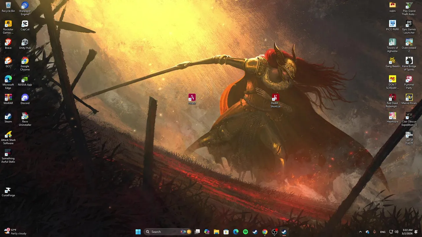Viewport: 422px width, 237px height.
Task: Open Task View from taskbar
Action: (197, 232)
